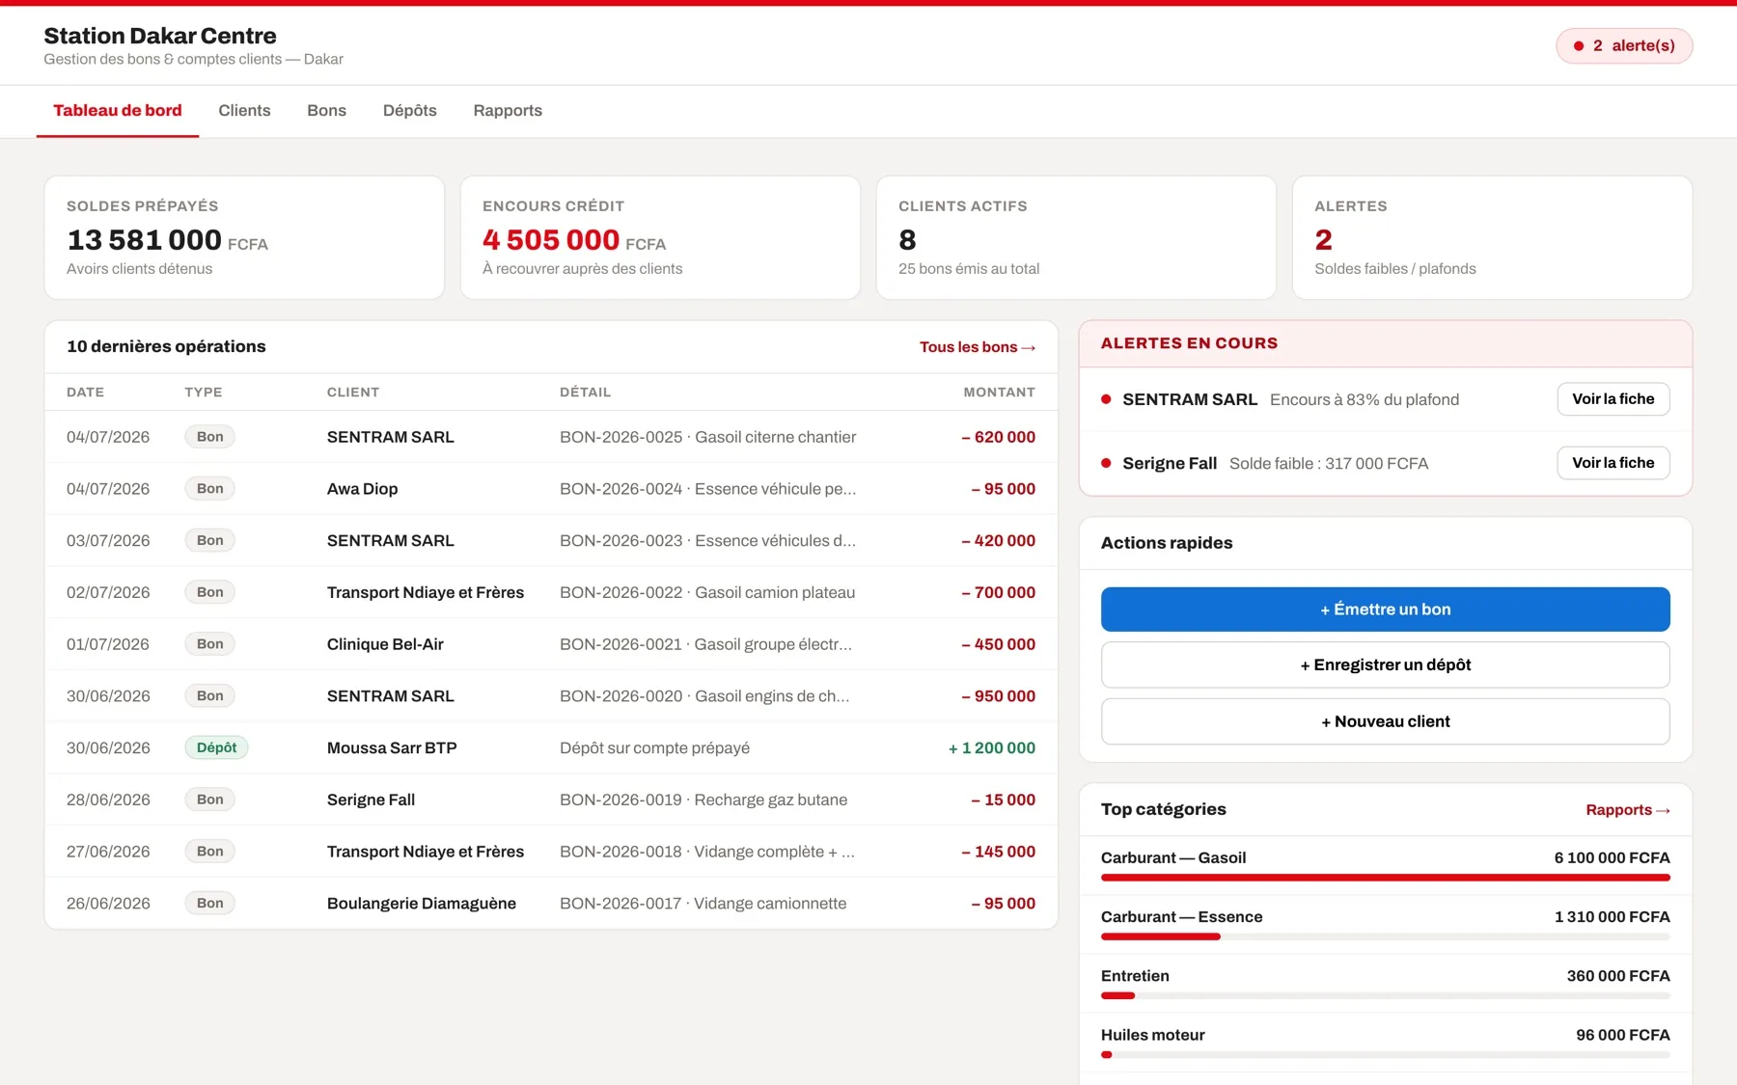This screenshot has height=1085, width=1737.
Task: Click the 6 100 000 FCFA value
Action: coord(1612,858)
